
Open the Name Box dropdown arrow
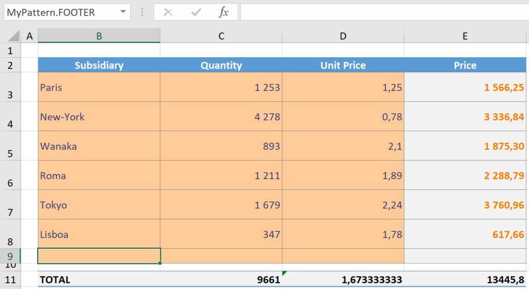pyautogui.click(x=123, y=12)
